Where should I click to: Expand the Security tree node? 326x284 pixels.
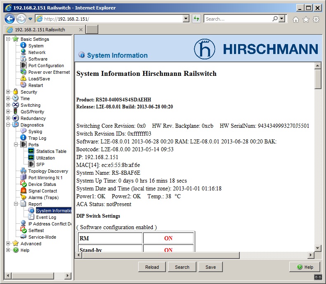8,92
